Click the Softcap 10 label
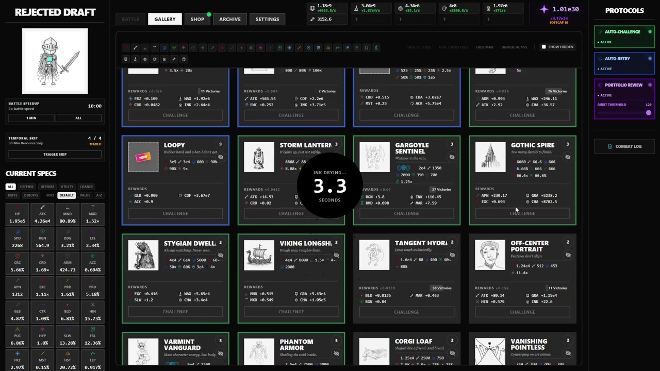Image resolution: width=660 pixels, height=371 pixels. (559, 23)
